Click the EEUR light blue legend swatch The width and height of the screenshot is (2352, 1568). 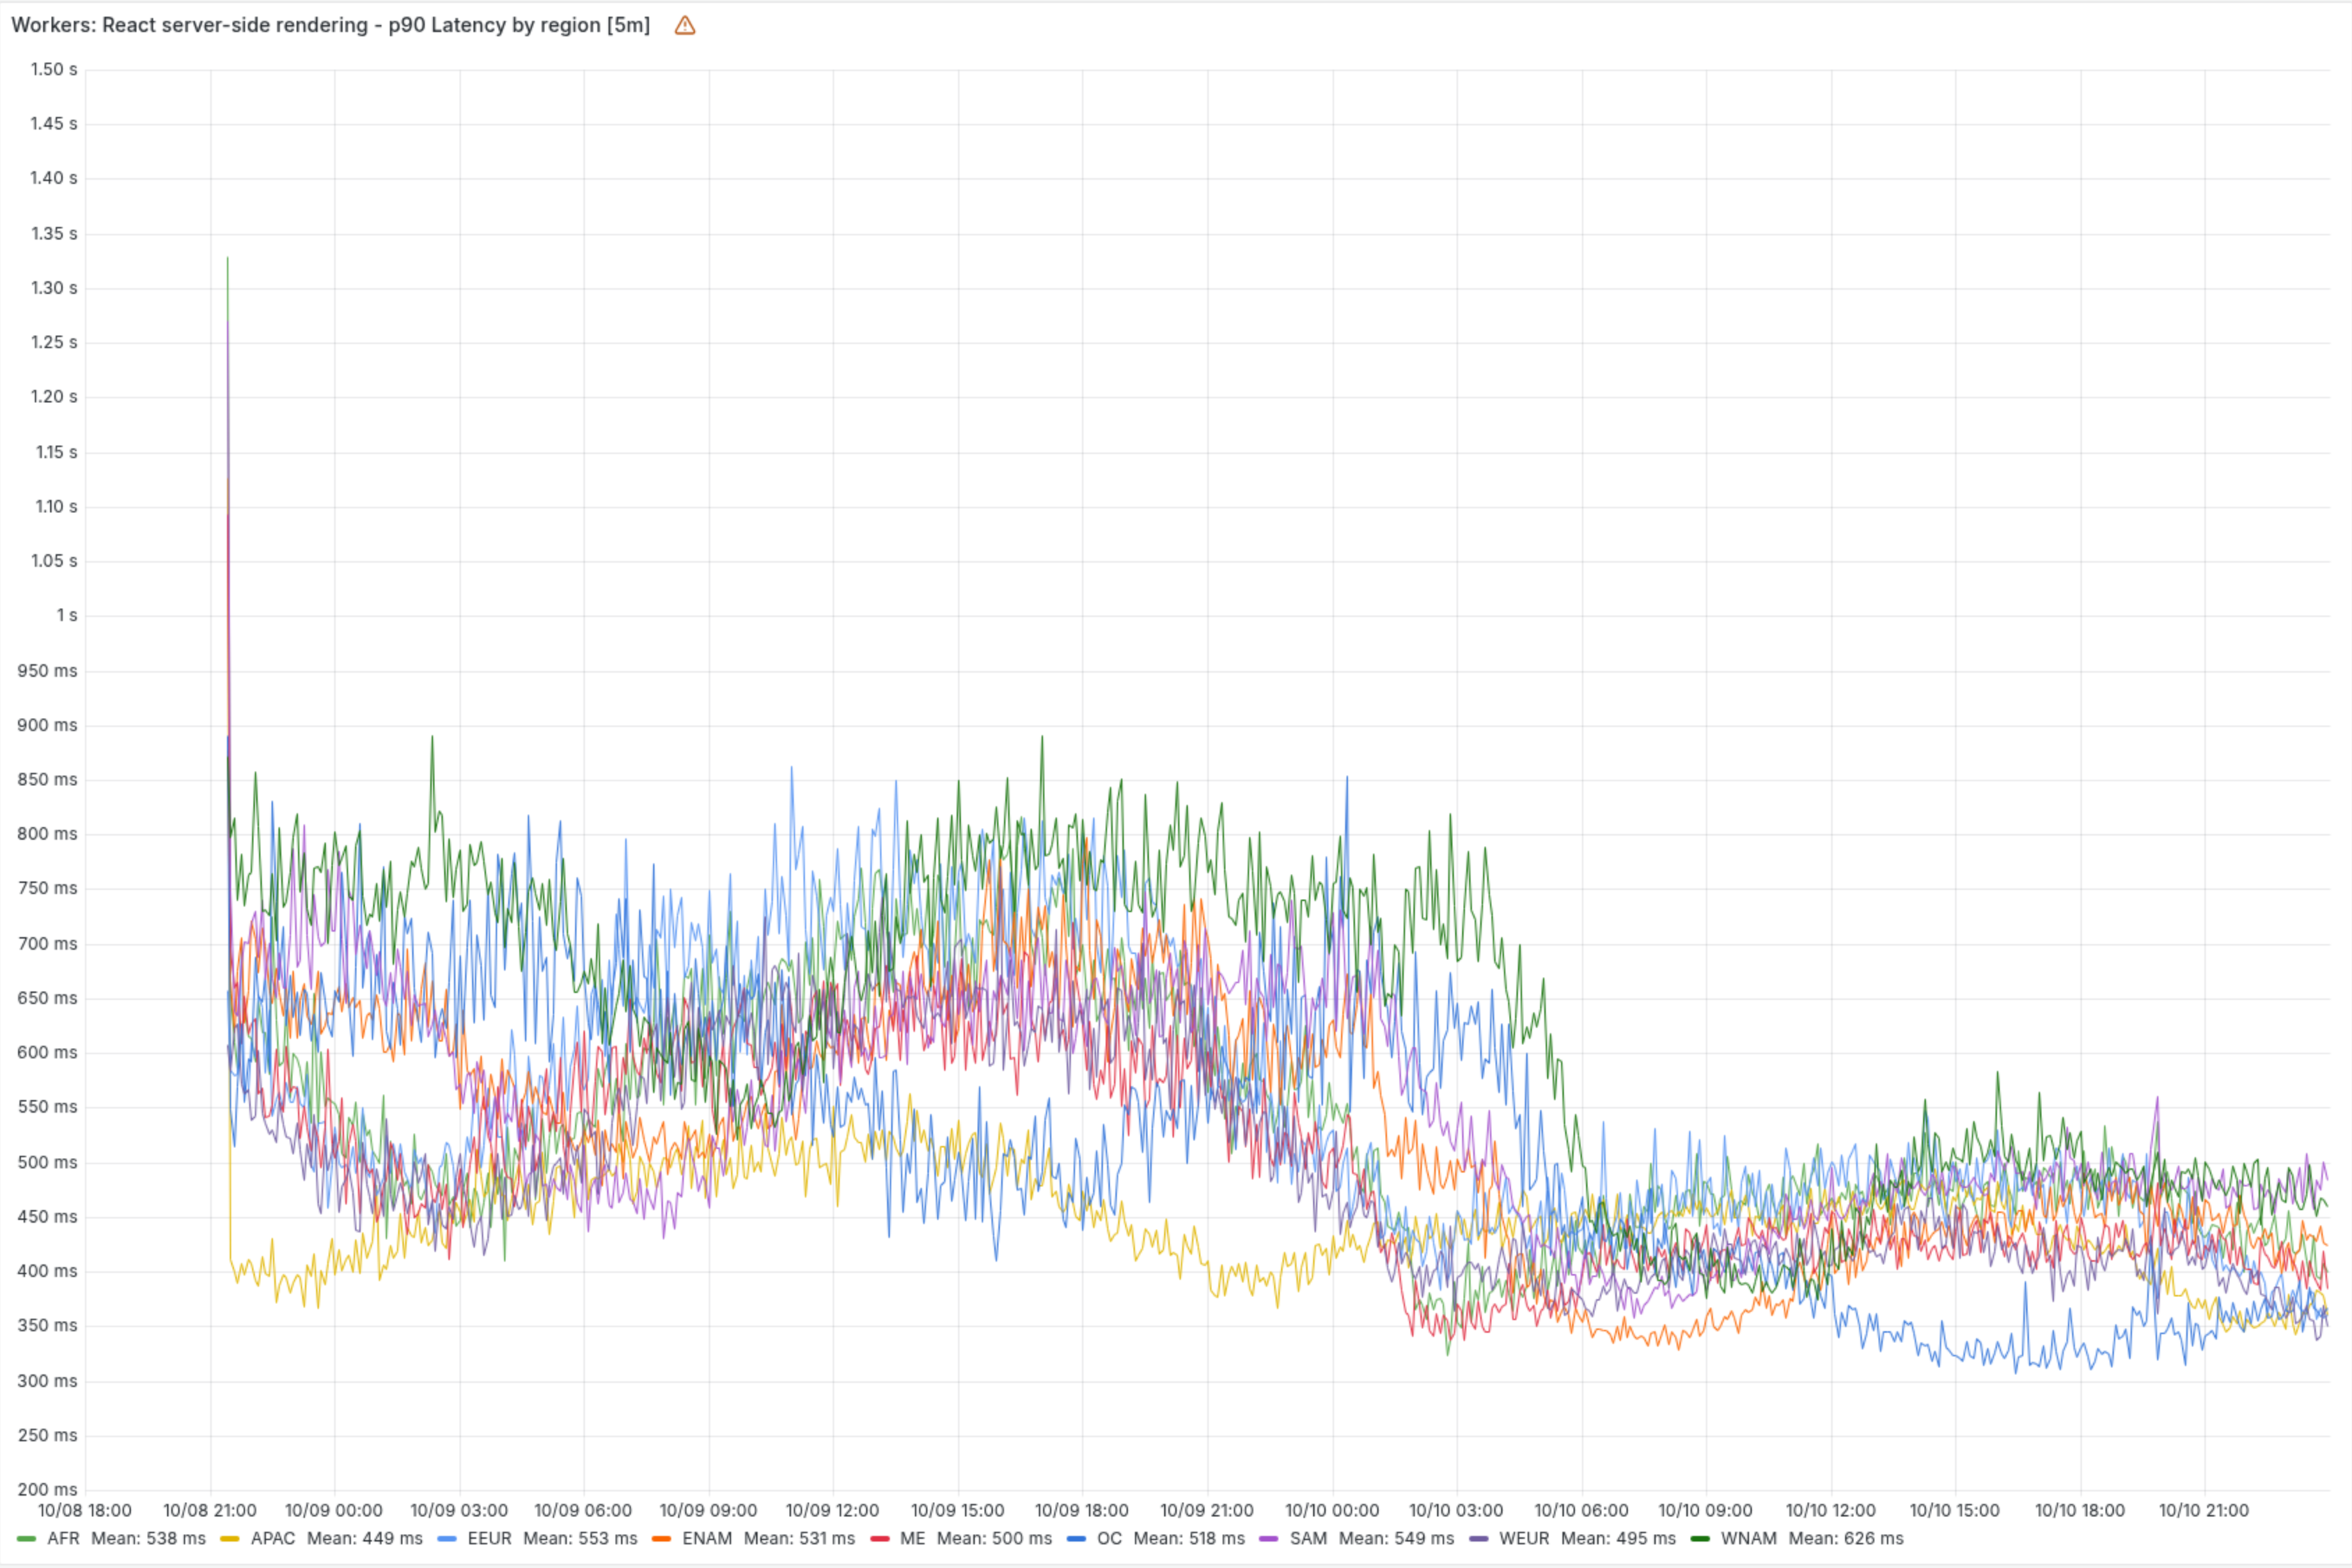(447, 1538)
